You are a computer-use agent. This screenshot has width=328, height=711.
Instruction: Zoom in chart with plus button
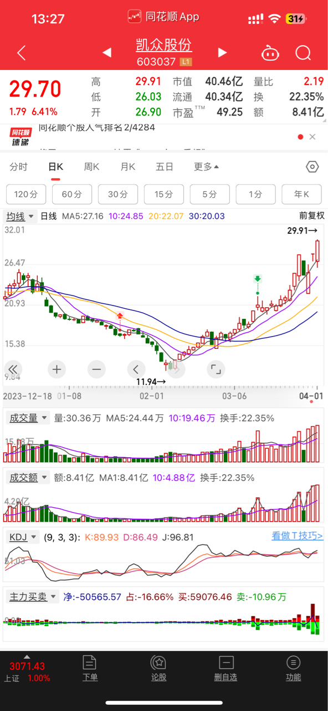[57, 369]
